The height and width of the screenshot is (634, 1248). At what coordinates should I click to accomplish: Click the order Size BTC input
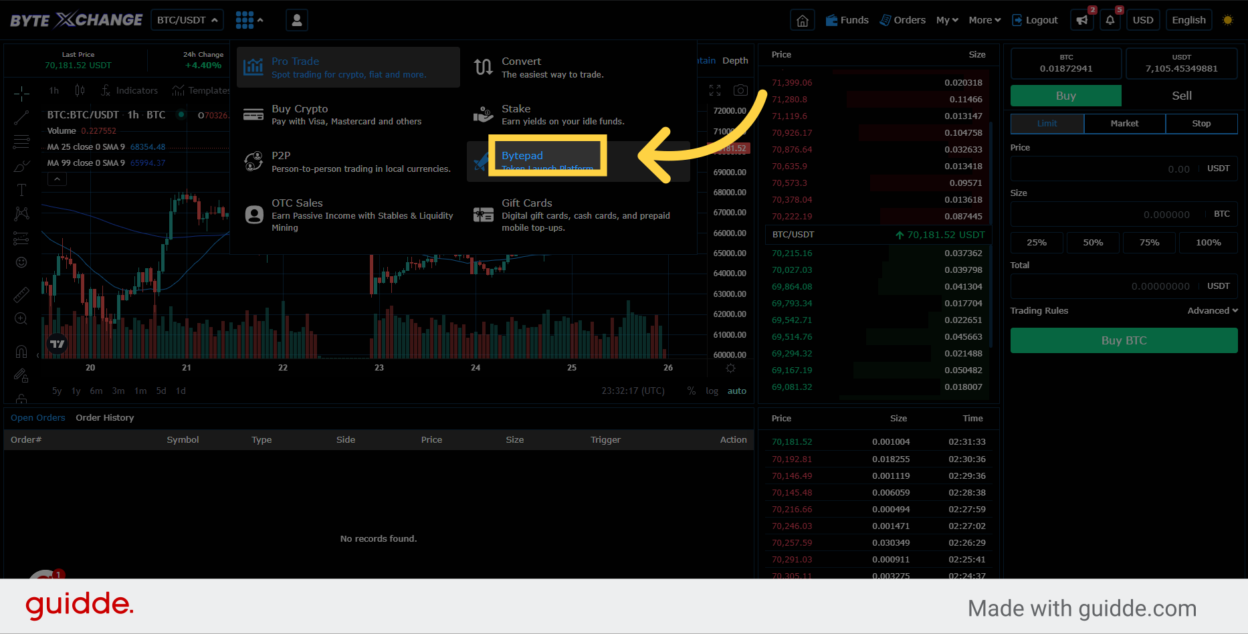(x=1124, y=214)
